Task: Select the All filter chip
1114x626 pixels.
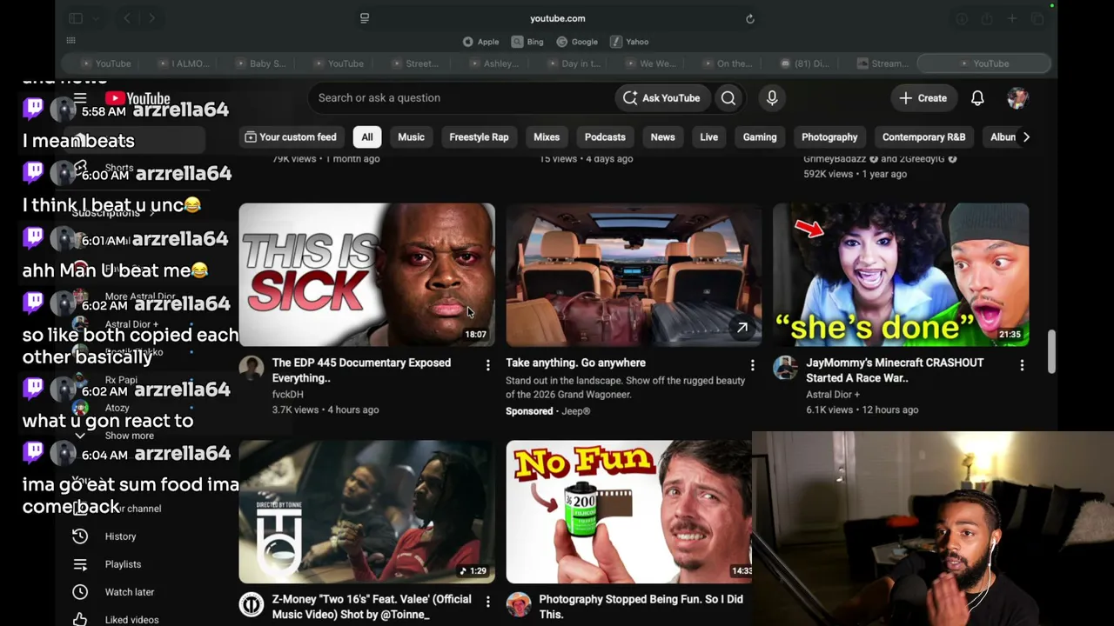Action: [367, 137]
